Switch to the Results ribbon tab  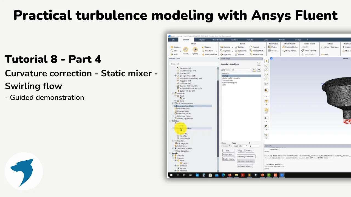(x=250, y=40)
